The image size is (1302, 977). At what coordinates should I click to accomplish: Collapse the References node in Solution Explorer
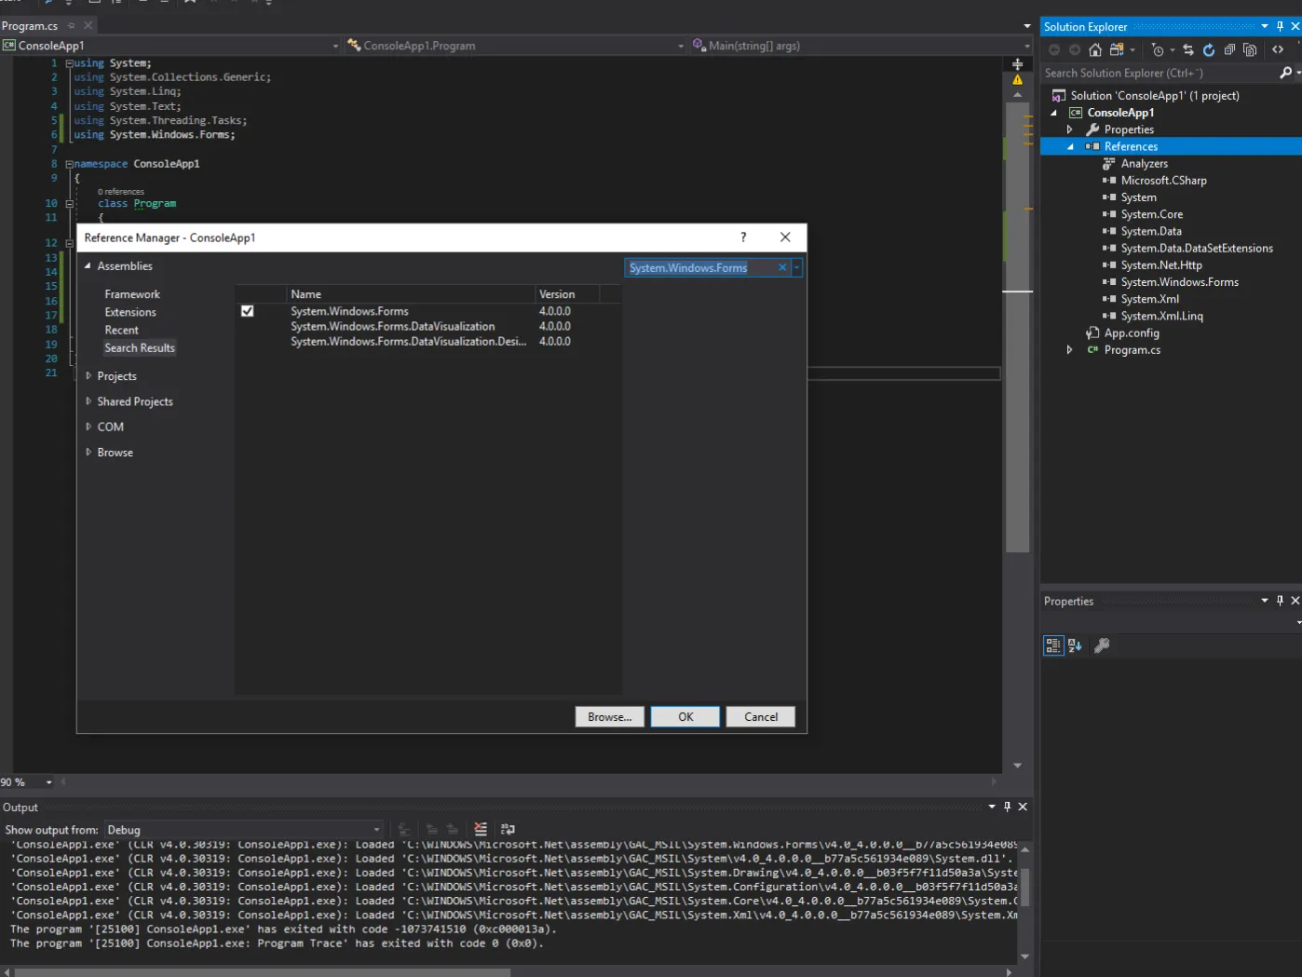(1070, 147)
